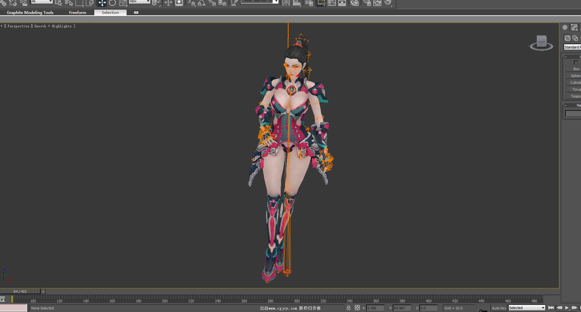Choose the Select Object tool

59,3
